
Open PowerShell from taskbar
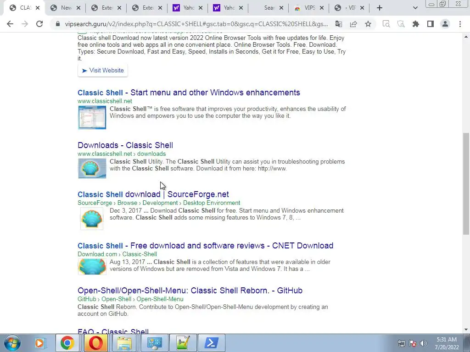coord(211,343)
